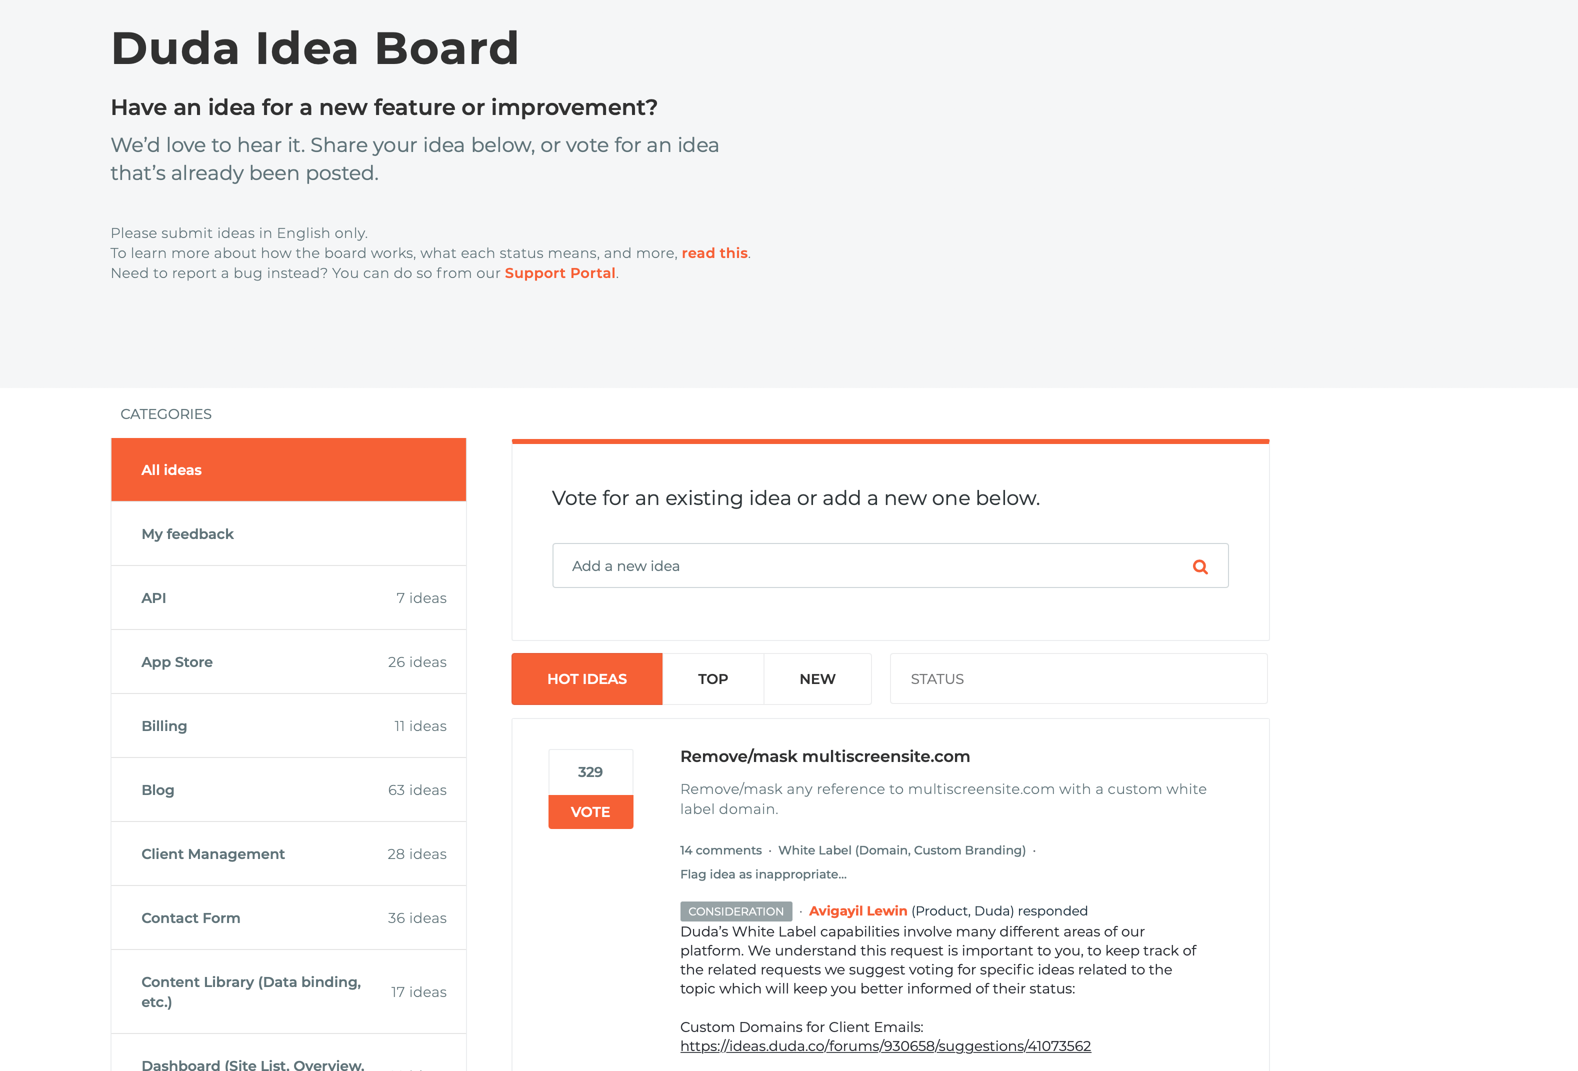Click the flag idea as inappropriate link
This screenshot has width=1578, height=1071.
click(x=761, y=872)
